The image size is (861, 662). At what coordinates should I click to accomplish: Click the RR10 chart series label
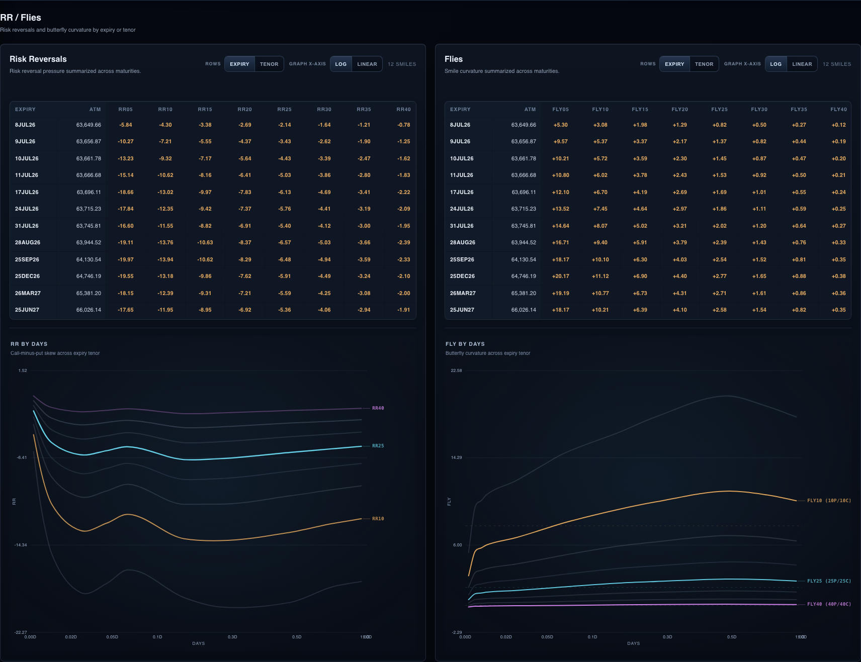click(x=378, y=519)
